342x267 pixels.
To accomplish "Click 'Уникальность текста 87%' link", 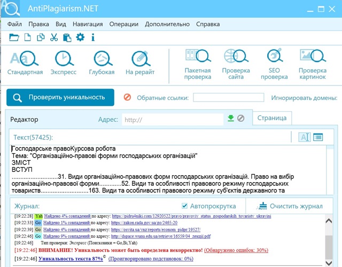I will 71,258.
